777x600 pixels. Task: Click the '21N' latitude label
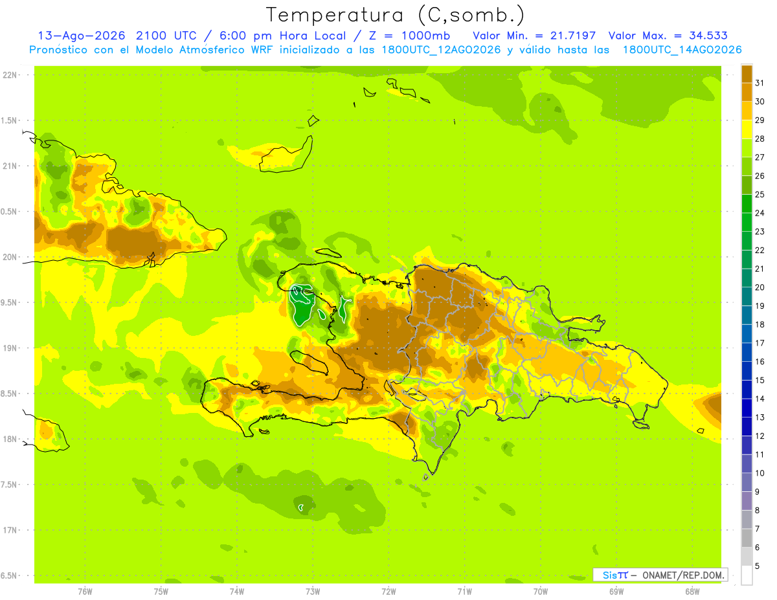click(10, 166)
